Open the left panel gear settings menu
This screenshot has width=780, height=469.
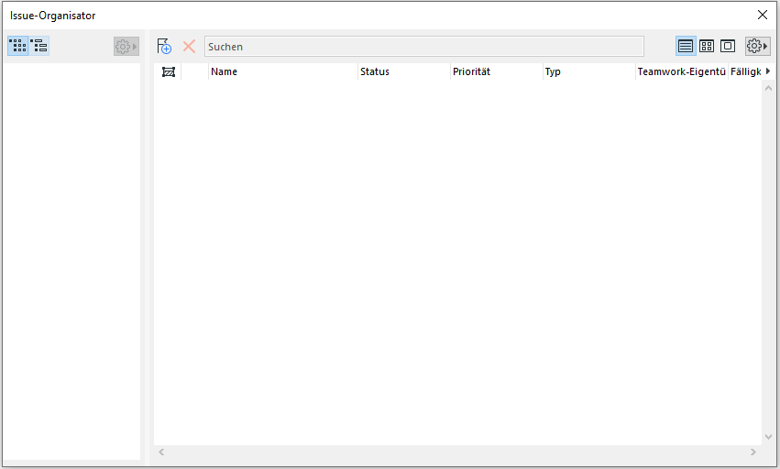click(126, 46)
